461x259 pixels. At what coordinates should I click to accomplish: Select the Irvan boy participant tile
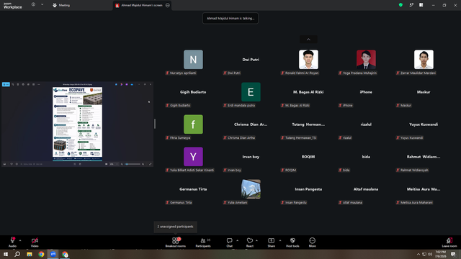click(251, 157)
